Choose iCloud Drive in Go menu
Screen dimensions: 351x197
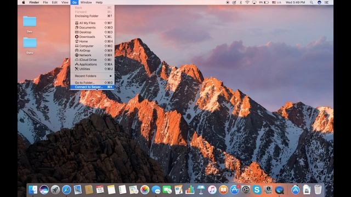pos(92,60)
